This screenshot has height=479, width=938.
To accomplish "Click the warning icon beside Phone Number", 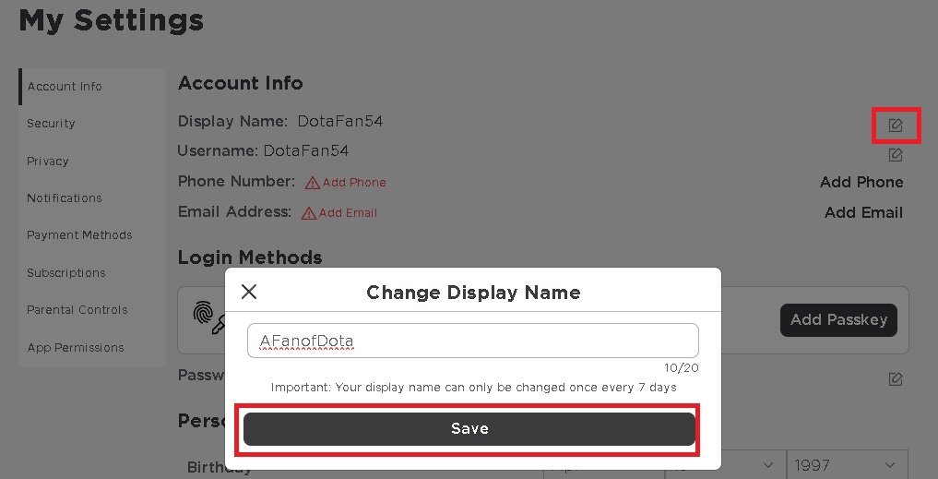I will pos(312,183).
